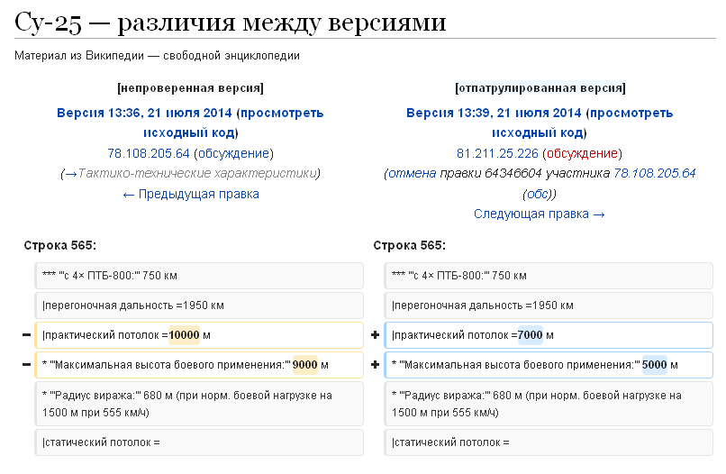Click the right с 4× ПТБ-800 750 км line
The image size is (726, 474).
pyautogui.click(x=549, y=276)
